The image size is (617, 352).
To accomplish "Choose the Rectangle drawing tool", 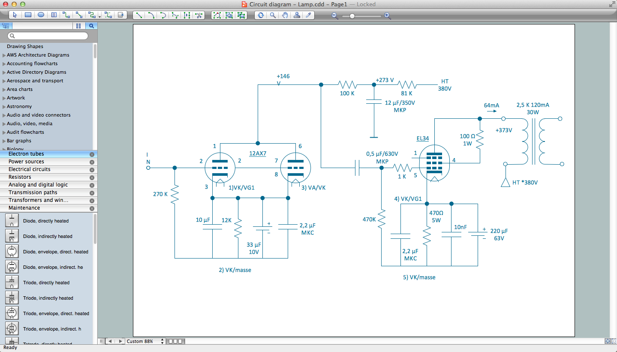I will pyautogui.click(x=28, y=15).
